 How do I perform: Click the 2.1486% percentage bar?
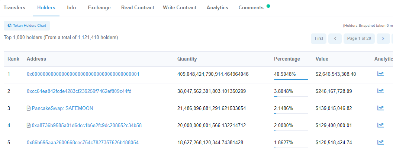pyautogui.click(x=291, y=113)
